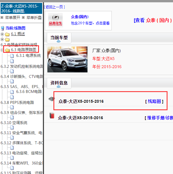
Task: Click 众泰-大迈X5-2015-2016 title in 线路图 row
Action: [81, 101]
